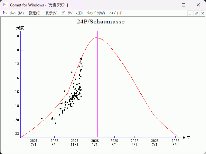This screenshot has height=154, width=206.
Task: Click the 光度 magnitude axis label
Action: [20, 28]
